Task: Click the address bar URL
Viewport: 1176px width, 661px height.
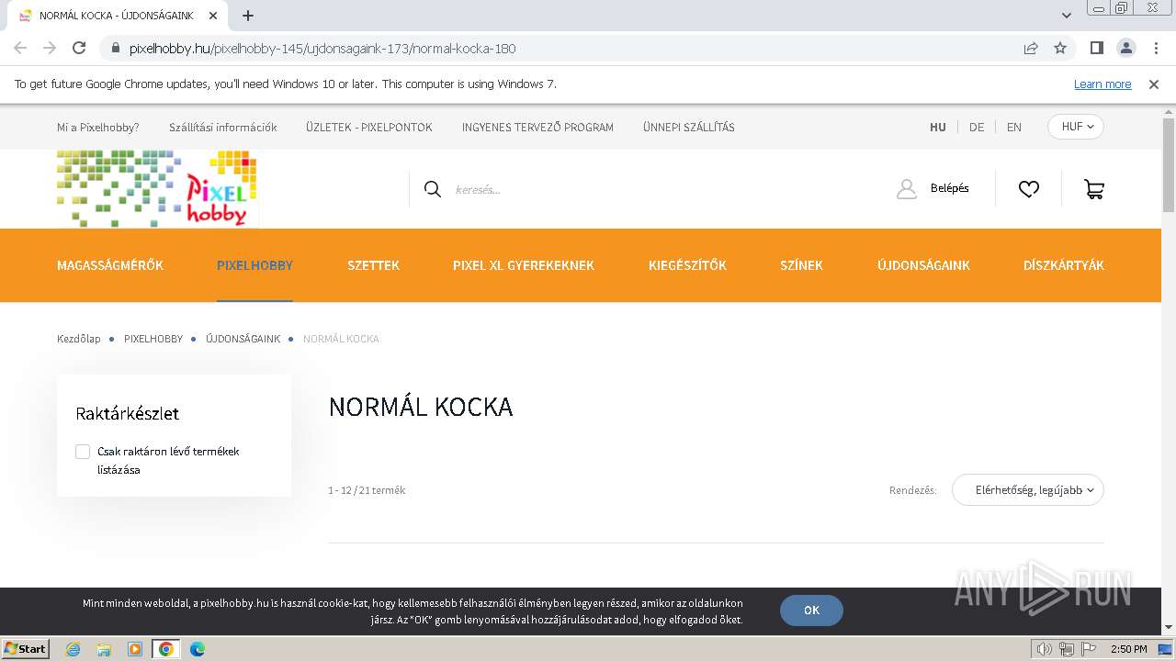Action: (322, 49)
